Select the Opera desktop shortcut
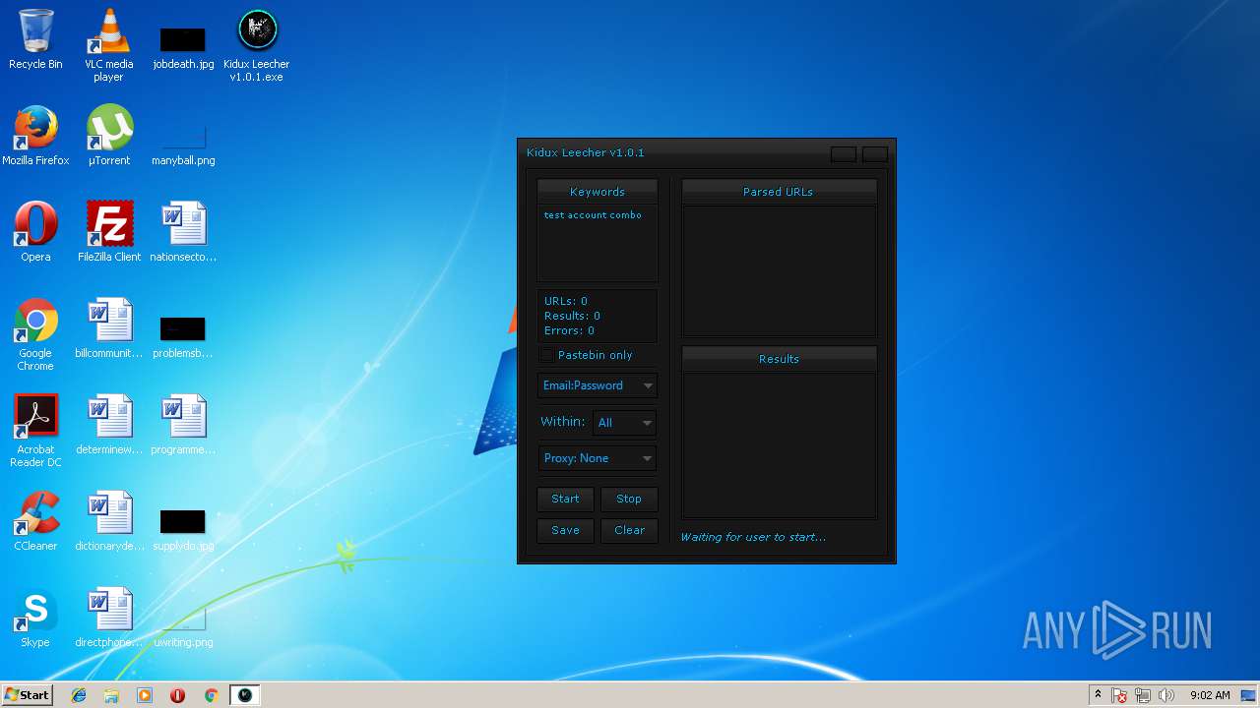The width and height of the screenshot is (1260, 708). [35, 232]
